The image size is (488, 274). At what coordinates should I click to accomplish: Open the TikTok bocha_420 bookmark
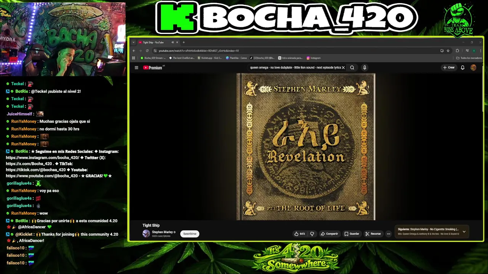point(262,58)
